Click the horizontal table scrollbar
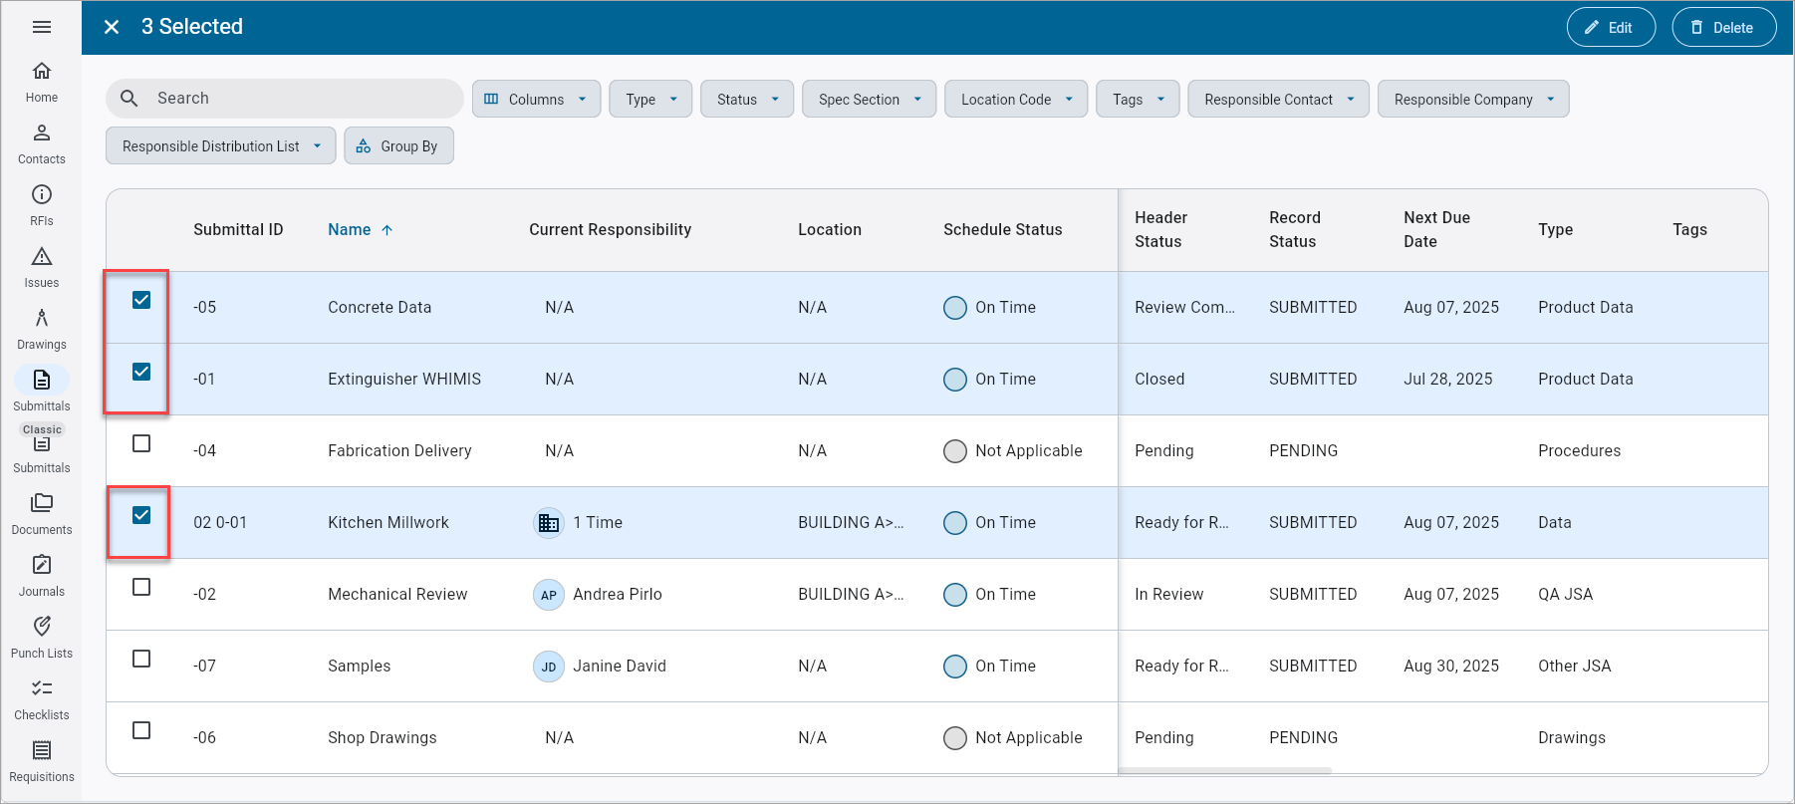This screenshot has height=804, width=1795. (x=1225, y=770)
